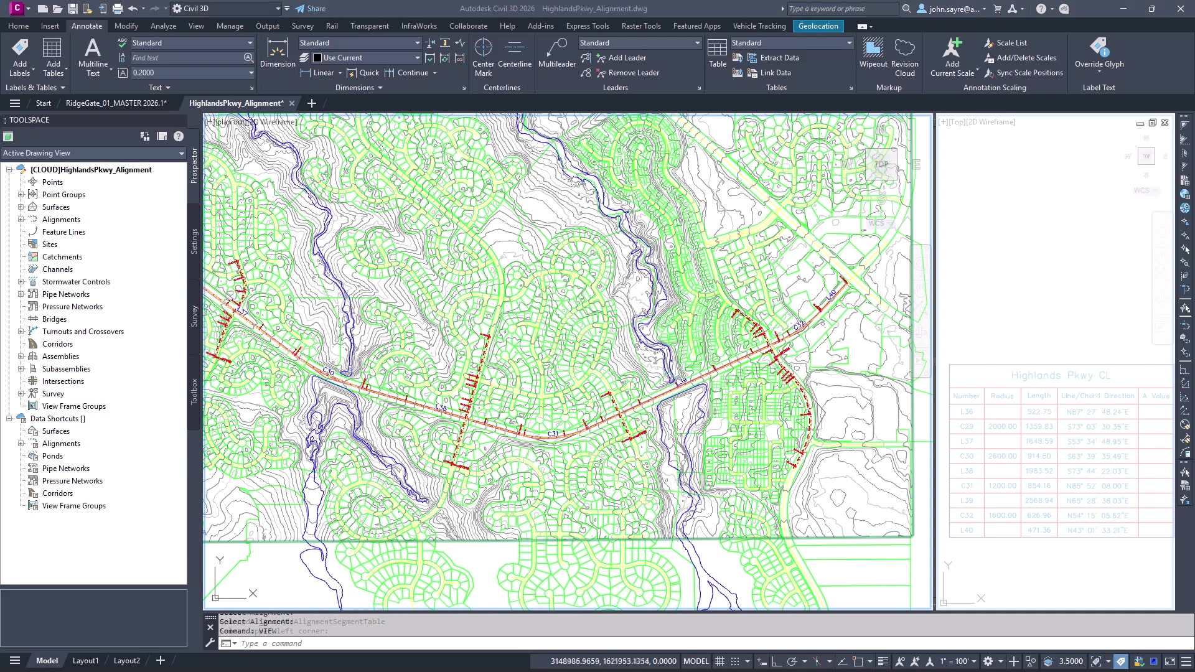
Task: Switch to the Layout1 tab
Action: (x=85, y=661)
